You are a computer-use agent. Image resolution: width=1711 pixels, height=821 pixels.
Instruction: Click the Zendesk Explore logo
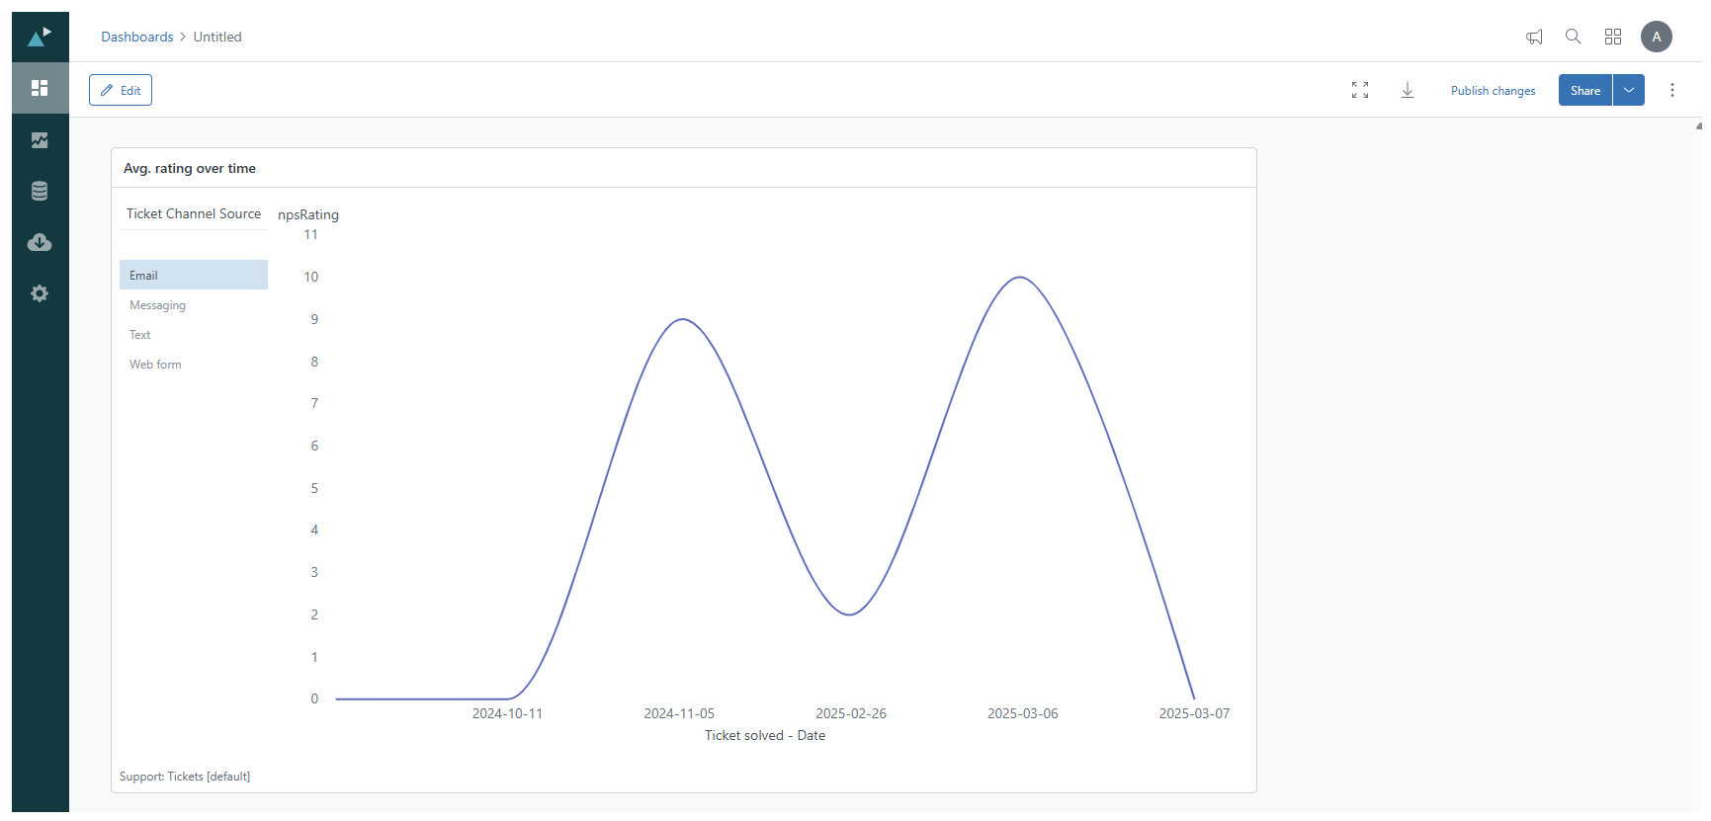40,37
